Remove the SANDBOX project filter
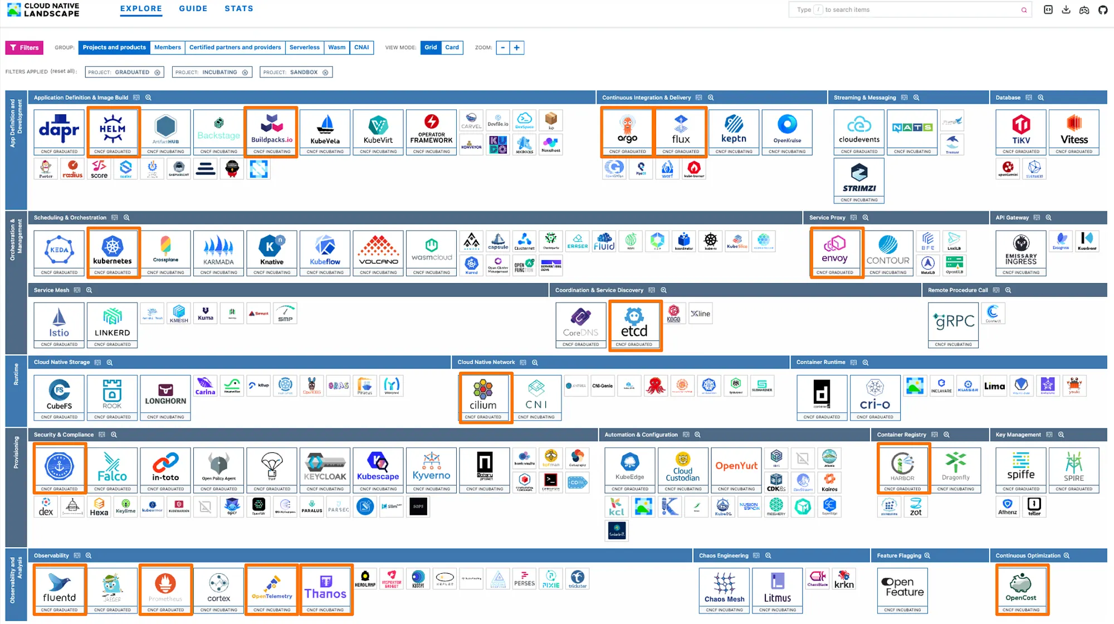The image size is (1114, 624). 325,72
